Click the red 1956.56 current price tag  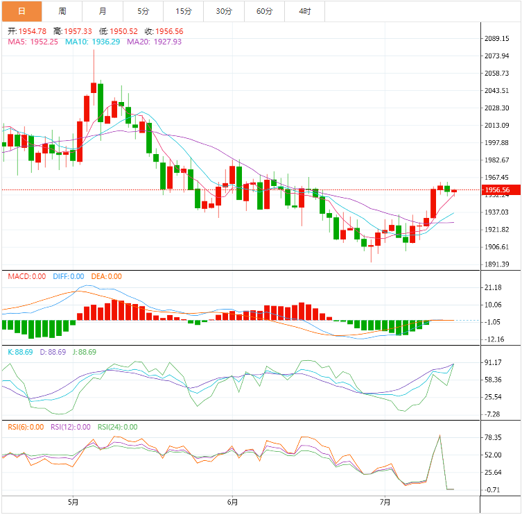(x=496, y=189)
